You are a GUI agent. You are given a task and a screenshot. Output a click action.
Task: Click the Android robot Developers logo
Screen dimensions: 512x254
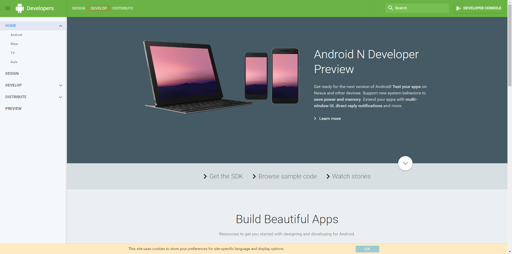(20, 8)
